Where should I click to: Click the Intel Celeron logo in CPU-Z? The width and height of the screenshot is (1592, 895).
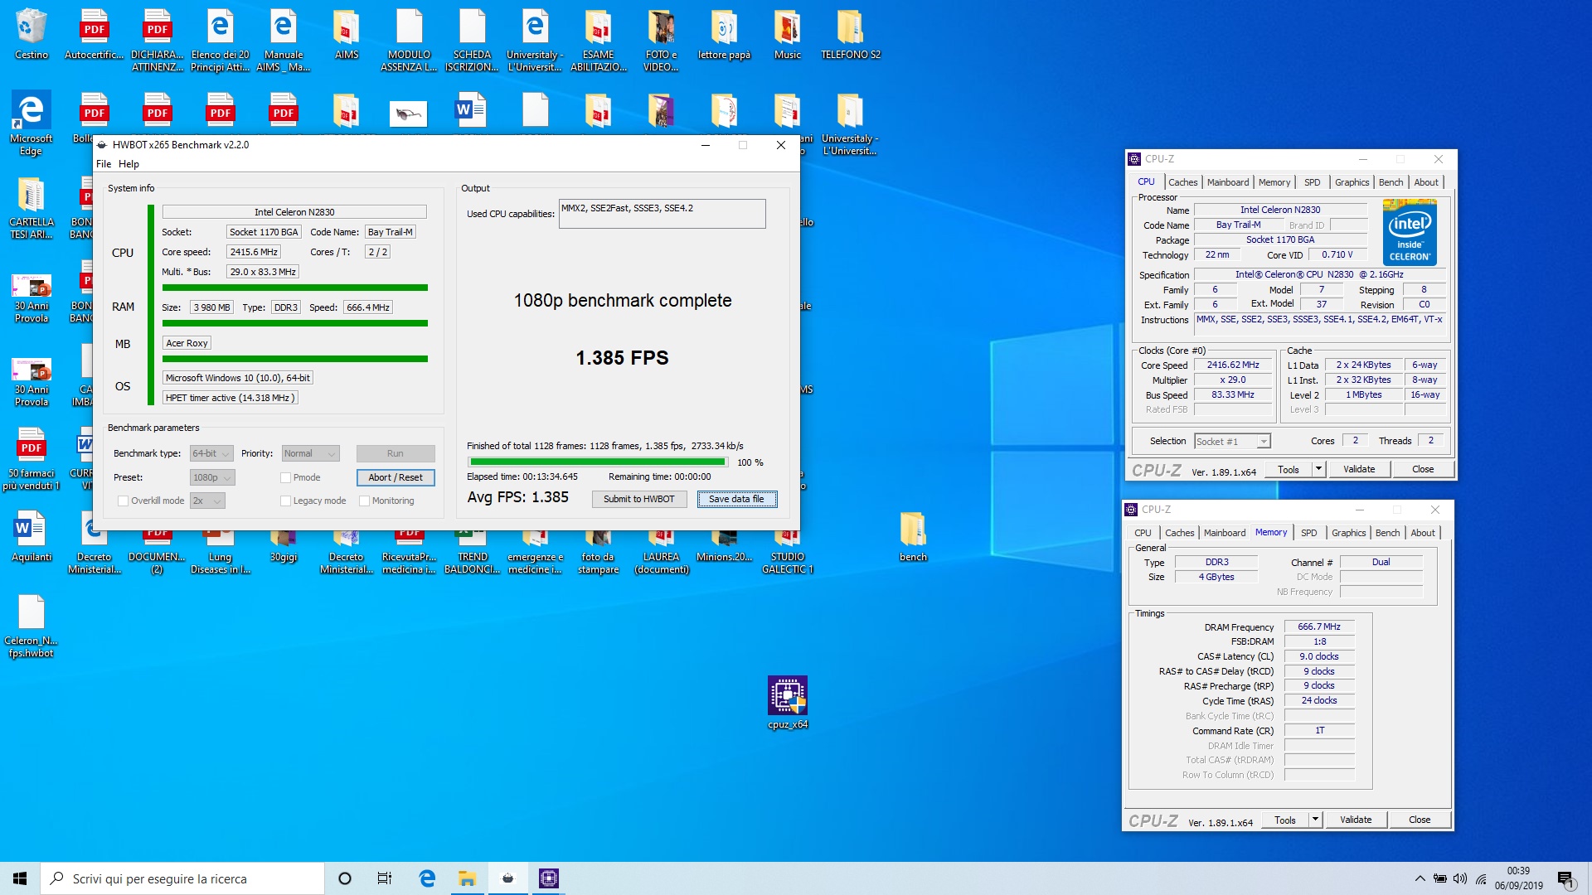pyautogui.click(x=1410, y=232)
